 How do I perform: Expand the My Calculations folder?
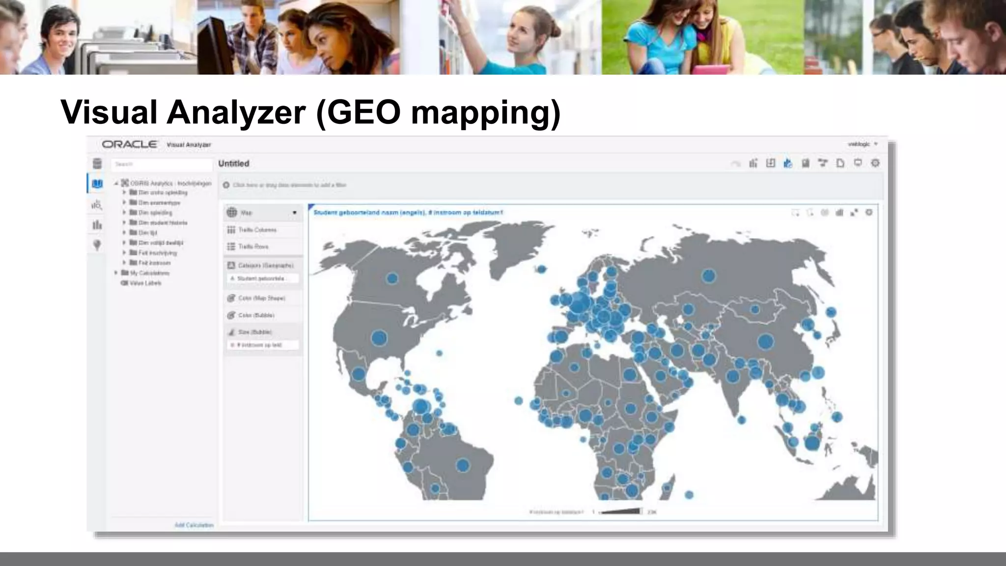(116, 273)
